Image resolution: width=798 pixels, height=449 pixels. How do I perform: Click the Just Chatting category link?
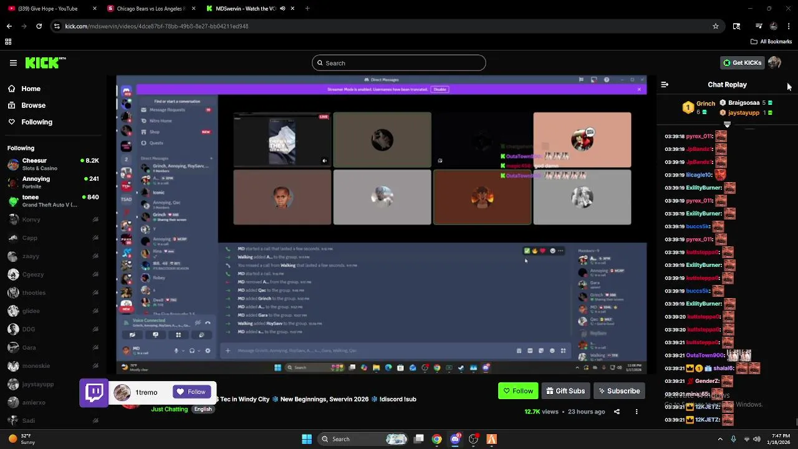coord(169,409)
